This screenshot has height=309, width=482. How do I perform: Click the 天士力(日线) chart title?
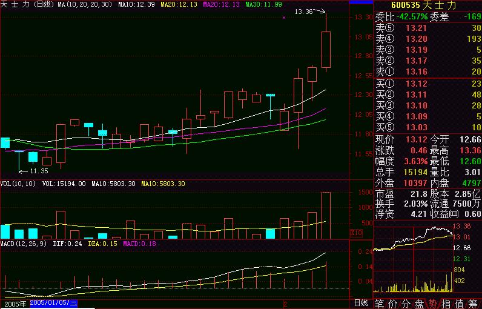click(x=28, y=4)
